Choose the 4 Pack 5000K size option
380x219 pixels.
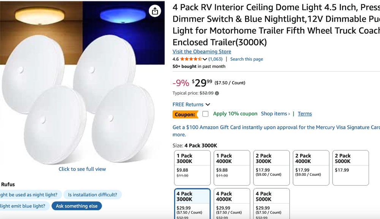271,203
